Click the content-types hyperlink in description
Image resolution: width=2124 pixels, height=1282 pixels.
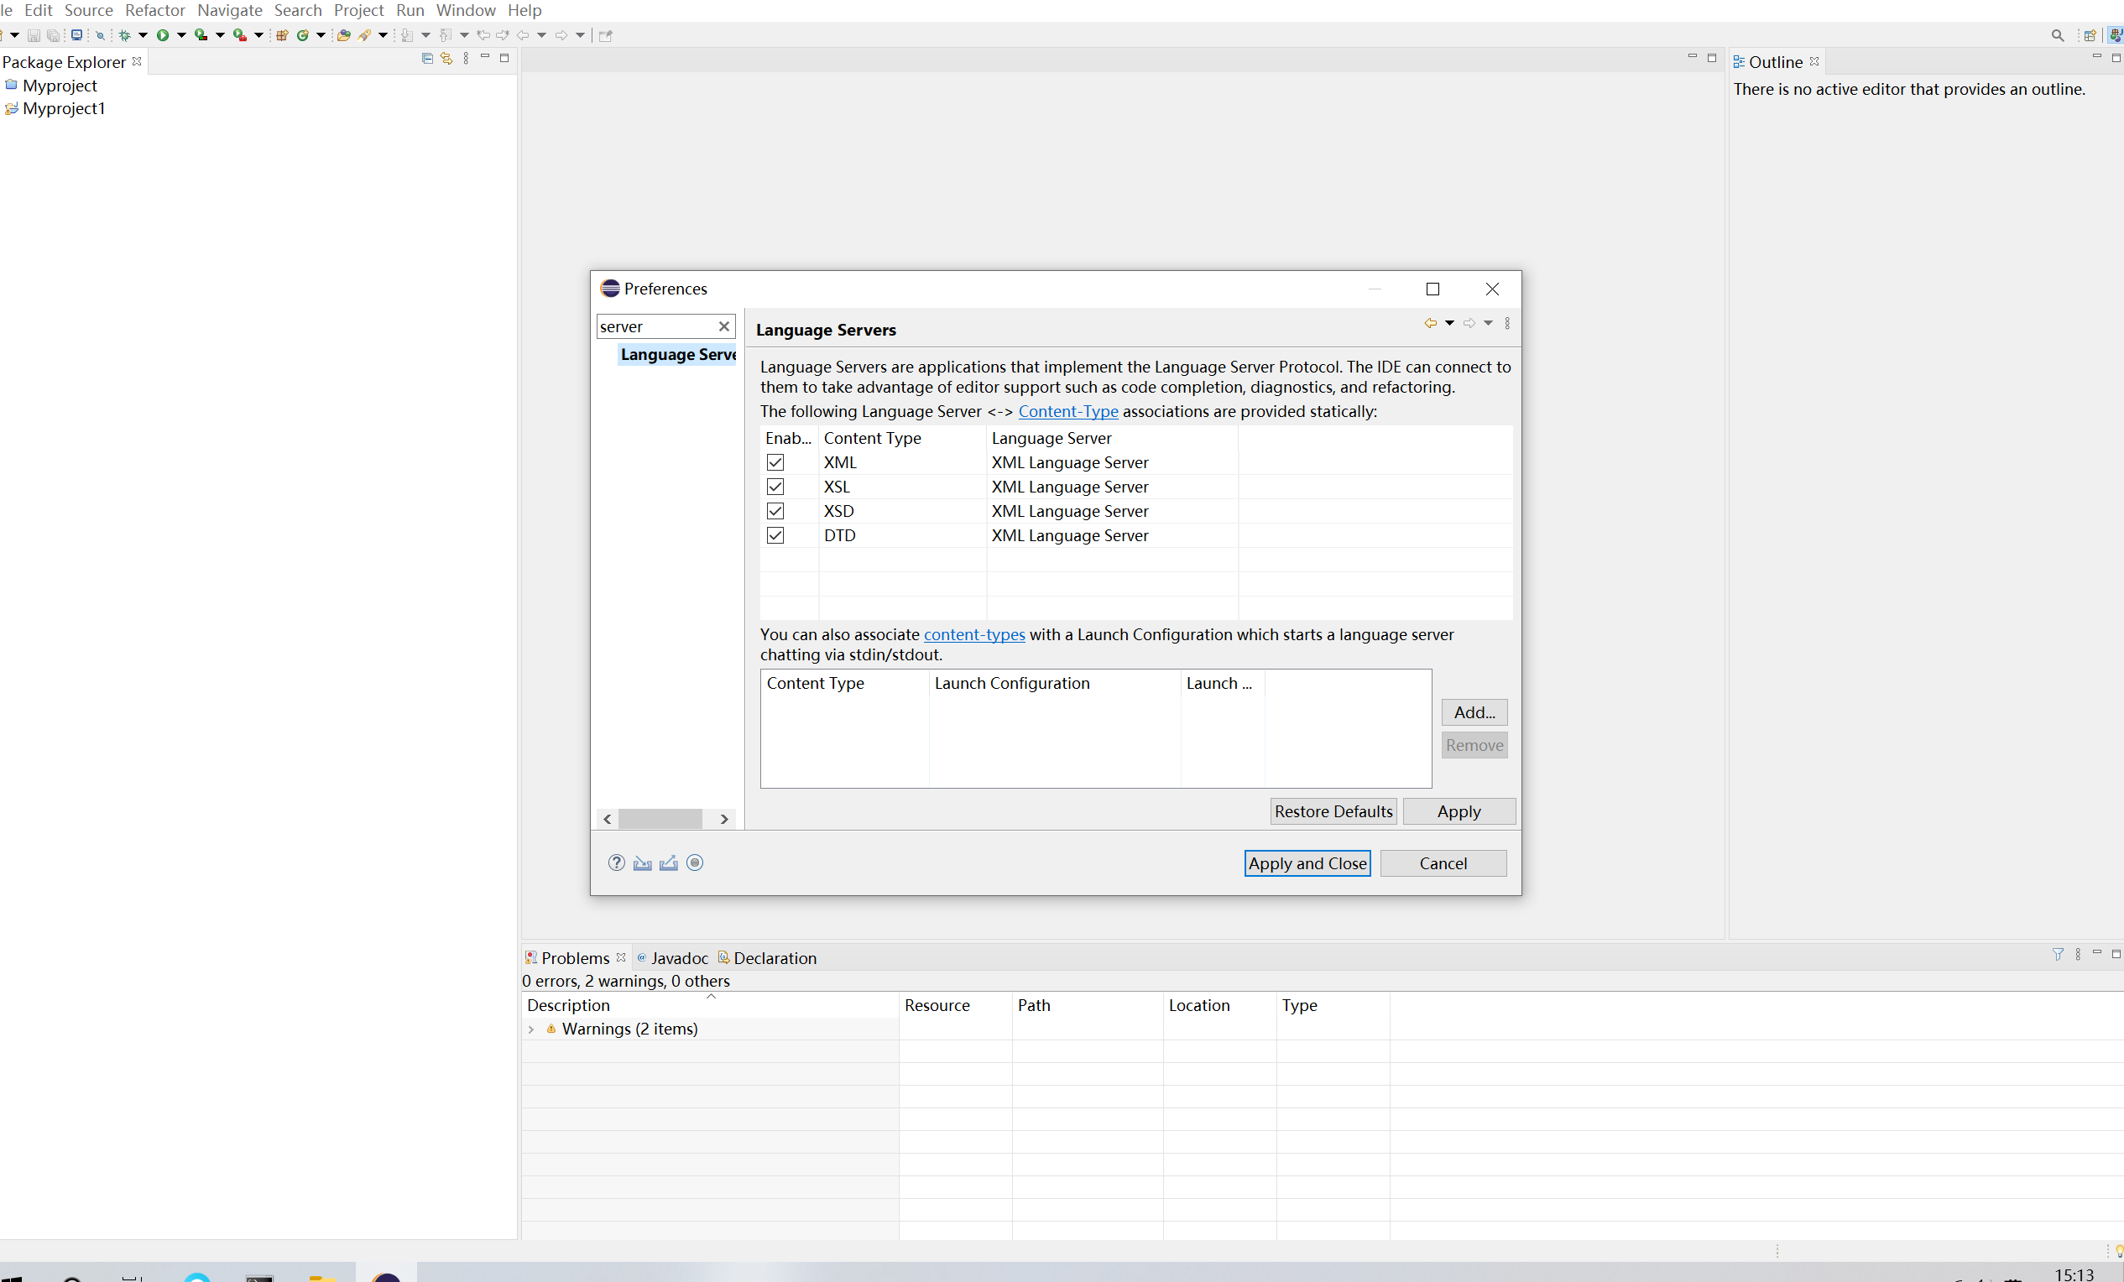(974, 634)
